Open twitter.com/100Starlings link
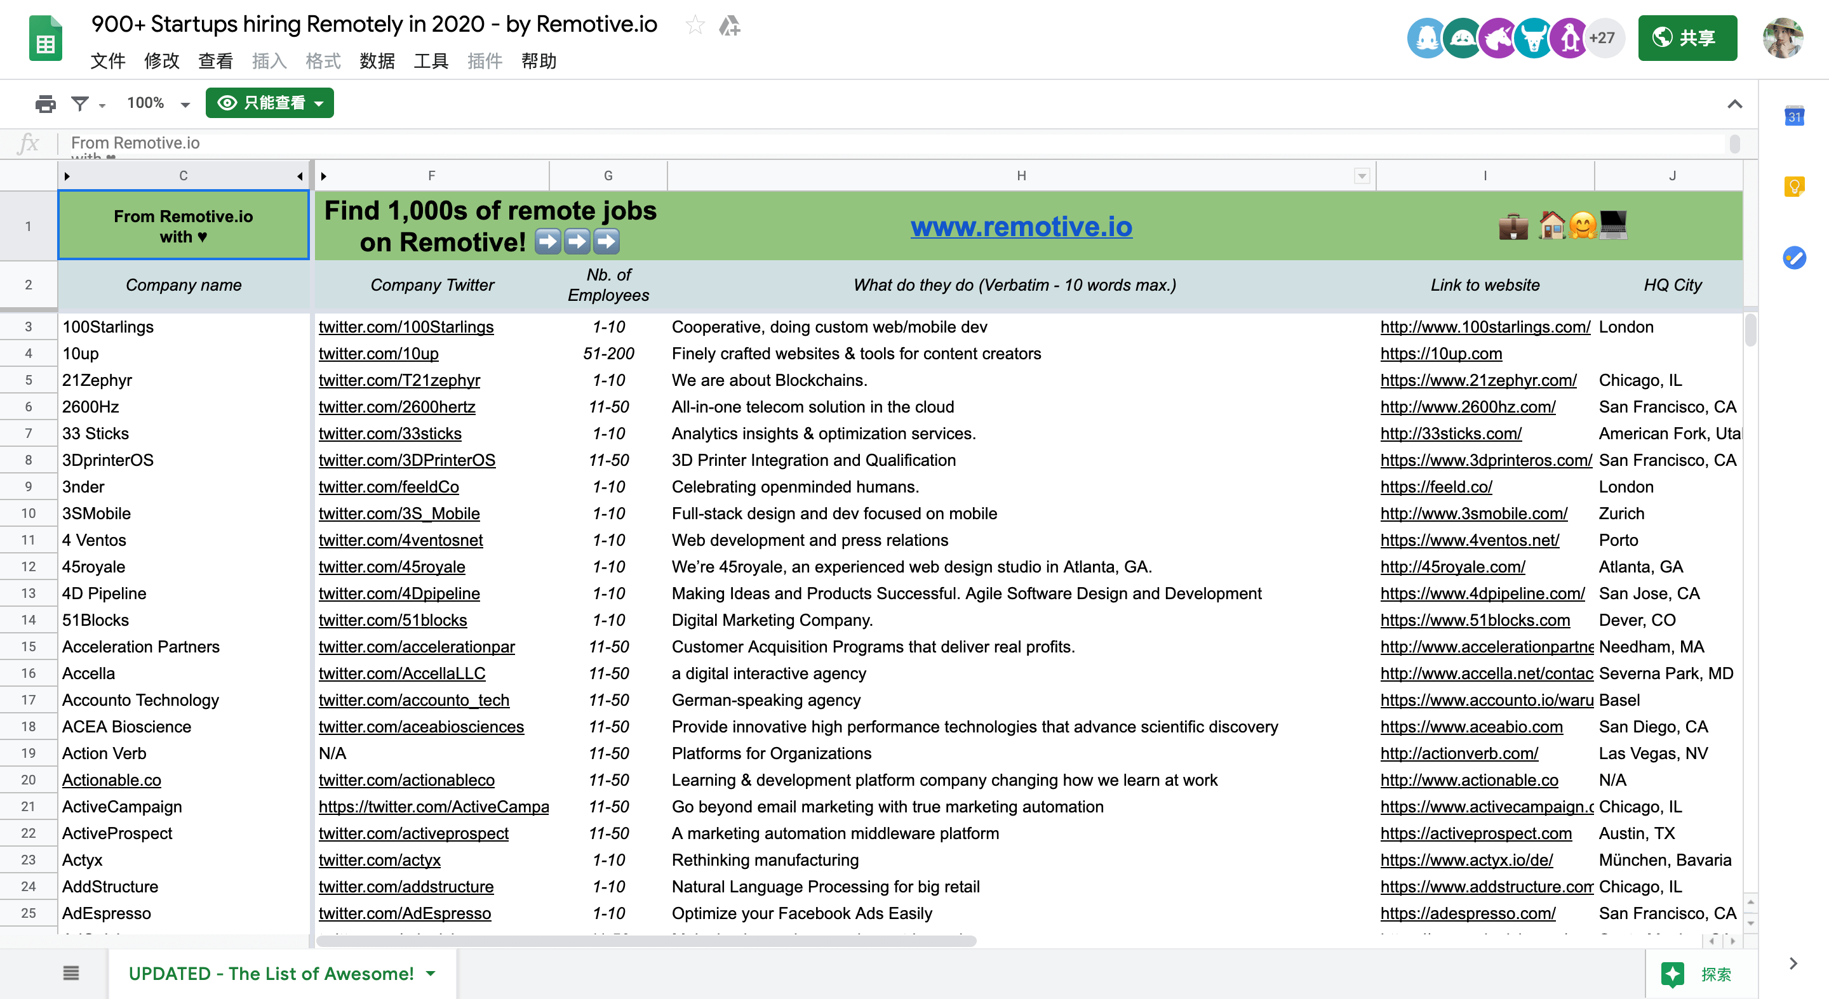The image size is (1829, 999). click(x=406, y=327)
